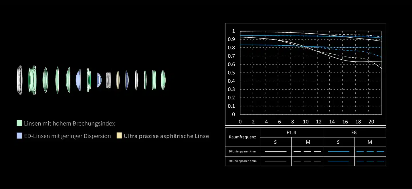Select the gray lens left of yellow lens
Screen dimensions: 412x189
[x=108, y=80]
